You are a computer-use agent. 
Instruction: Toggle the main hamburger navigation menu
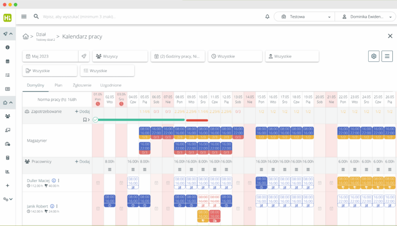(x=24, y=17)
